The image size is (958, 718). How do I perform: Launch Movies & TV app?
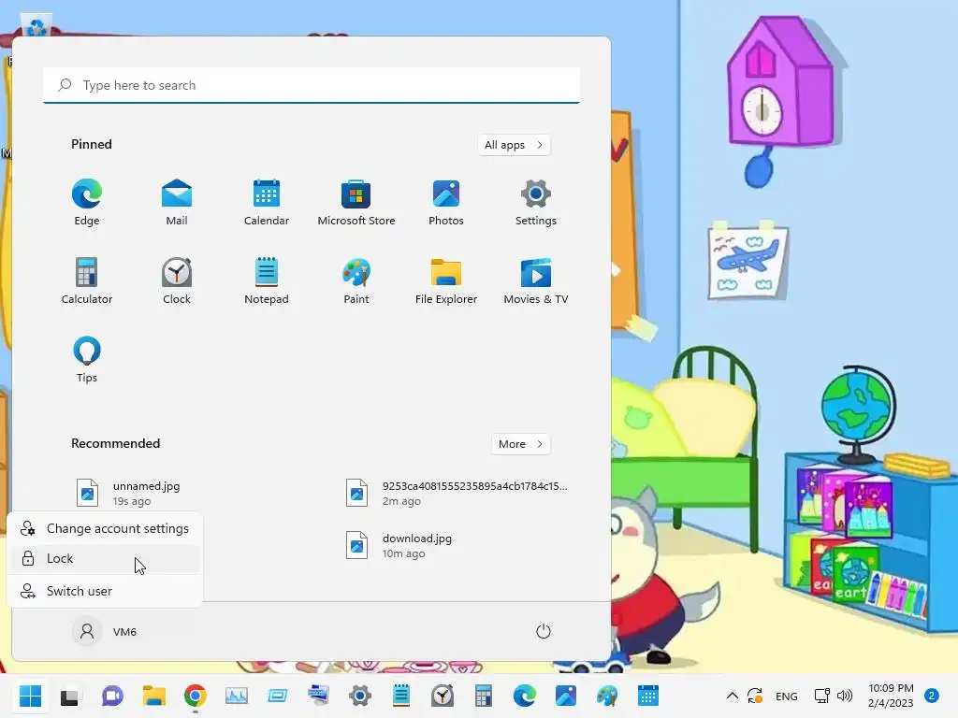pyautogui.click(x=536, y=280)
